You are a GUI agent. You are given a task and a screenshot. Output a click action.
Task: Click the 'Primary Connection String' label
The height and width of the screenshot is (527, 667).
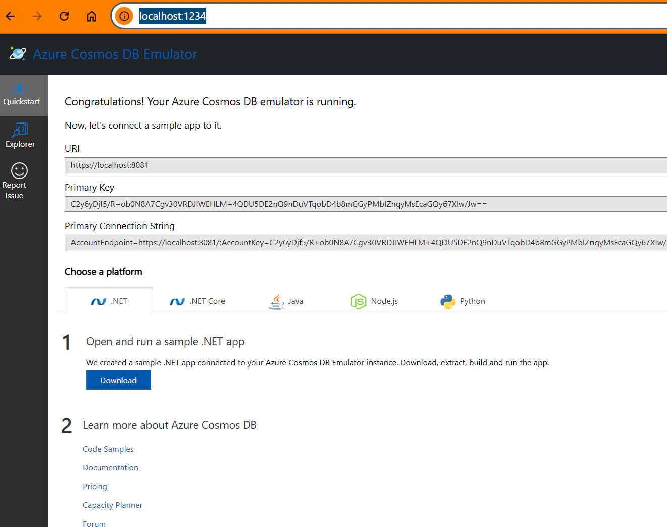pos(120,226)
